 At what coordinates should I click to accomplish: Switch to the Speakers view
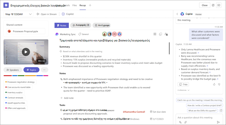tap(13, 70)
